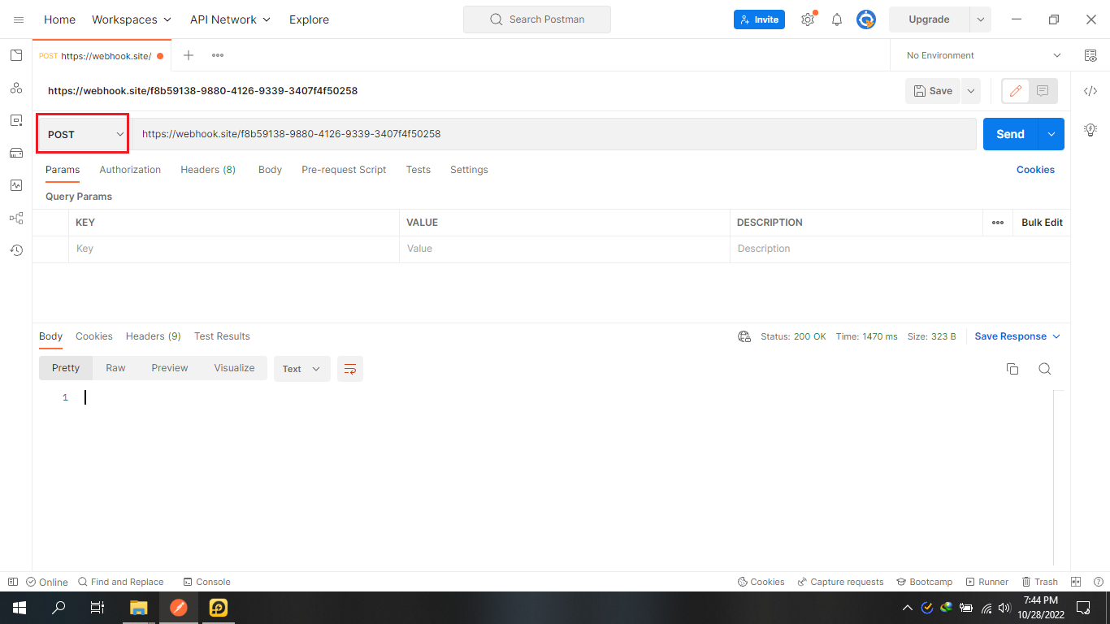Copy the response body
The height and width of the screenshot is (624, 1110).
point(1012,369)
